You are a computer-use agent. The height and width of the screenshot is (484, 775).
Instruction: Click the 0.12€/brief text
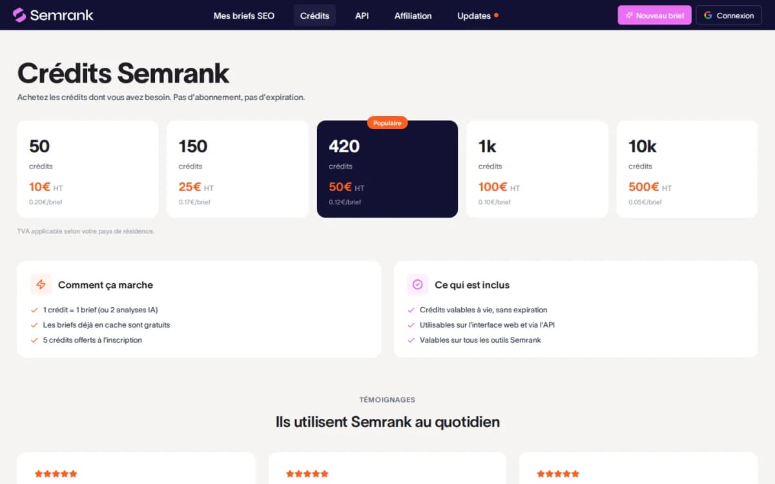345,202
